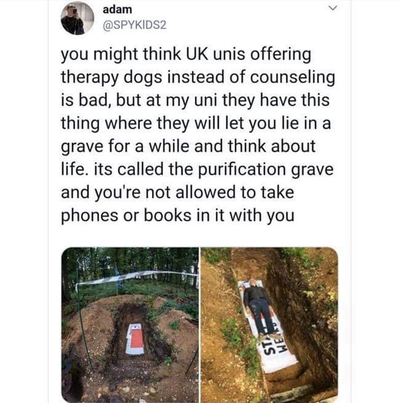Open the @SPYKIDS2 handle link

pyautogui.click(x=134, y=25)
